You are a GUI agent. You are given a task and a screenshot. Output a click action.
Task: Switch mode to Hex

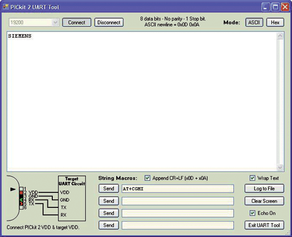(275, 23)
